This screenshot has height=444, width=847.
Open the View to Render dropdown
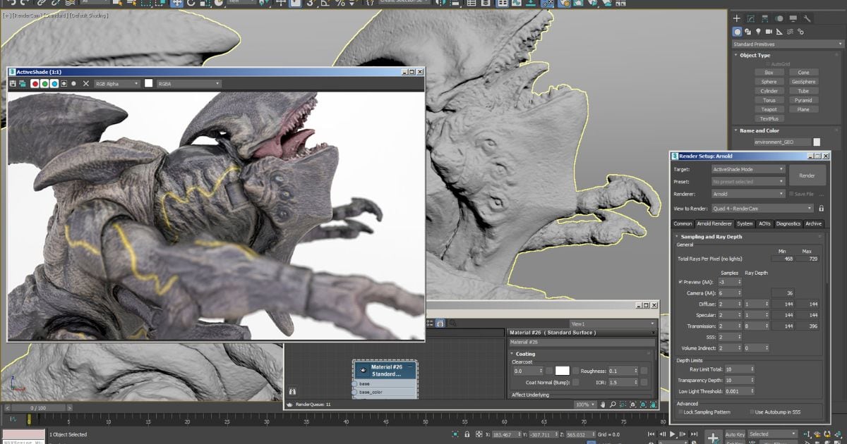tap(762, 208)
